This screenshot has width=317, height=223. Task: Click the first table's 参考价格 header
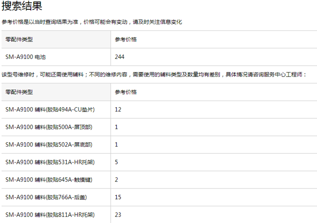tap(126, 39)
